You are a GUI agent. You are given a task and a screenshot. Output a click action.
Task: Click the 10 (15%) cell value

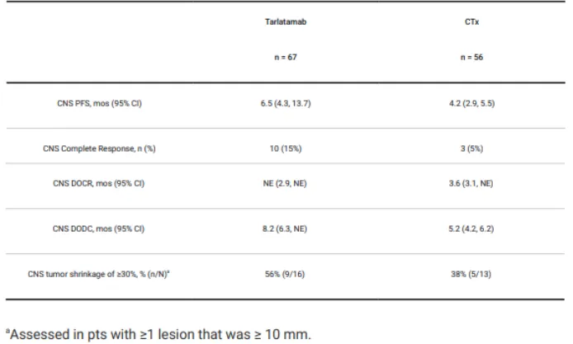point(286,148)
